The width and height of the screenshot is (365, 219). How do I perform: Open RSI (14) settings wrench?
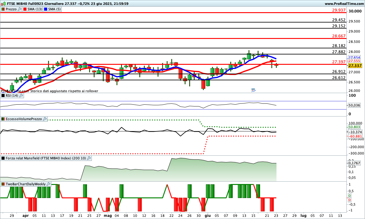(21, 96)
